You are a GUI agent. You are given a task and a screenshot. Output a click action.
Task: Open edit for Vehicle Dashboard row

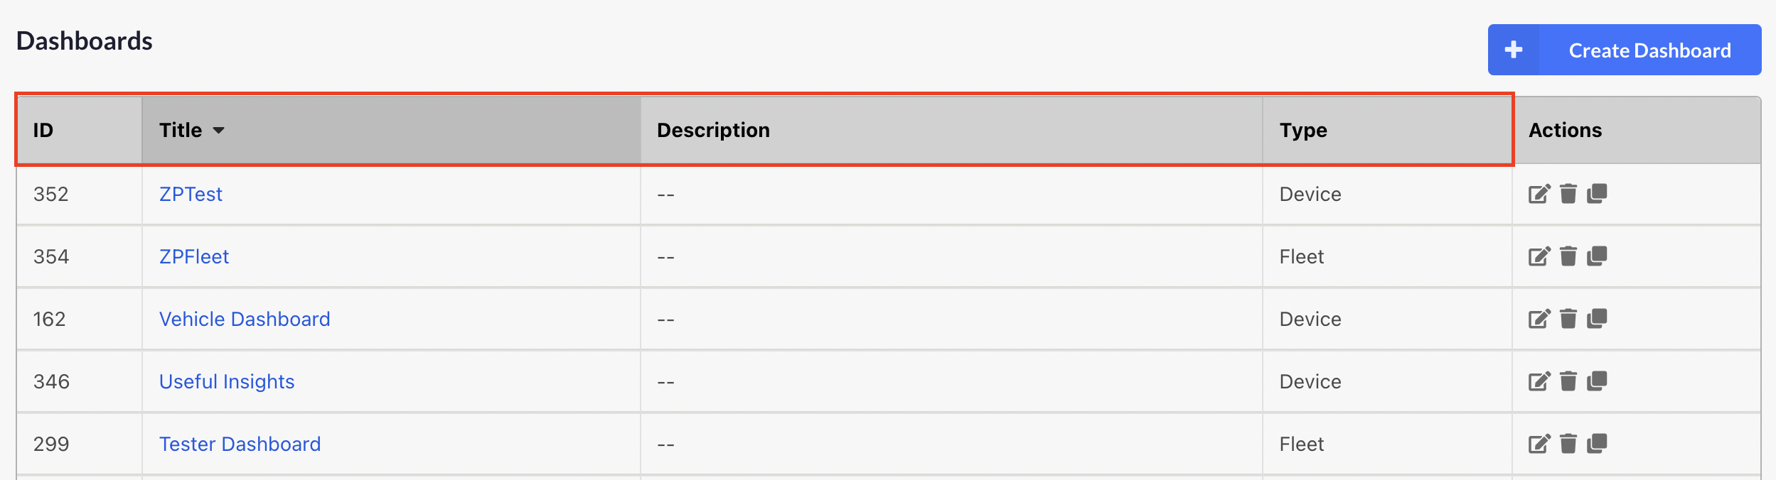coord(1539,319)
